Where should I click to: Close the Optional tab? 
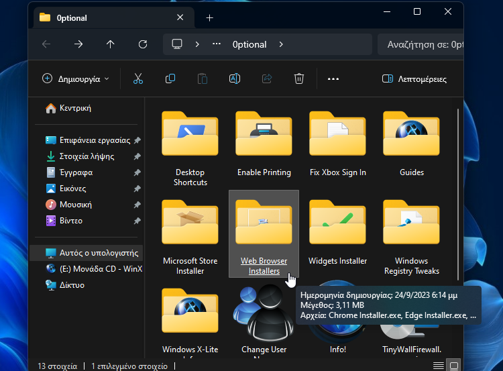click(x=180, y=17)
